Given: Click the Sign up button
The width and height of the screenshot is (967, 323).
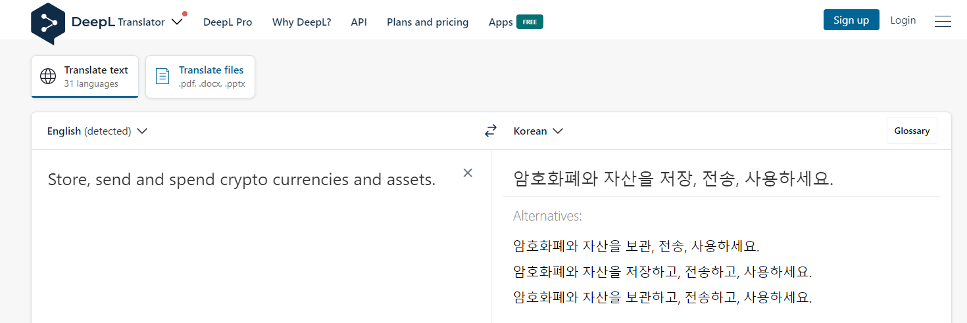Looking at the screenshot, I should (x=851, y=20).
